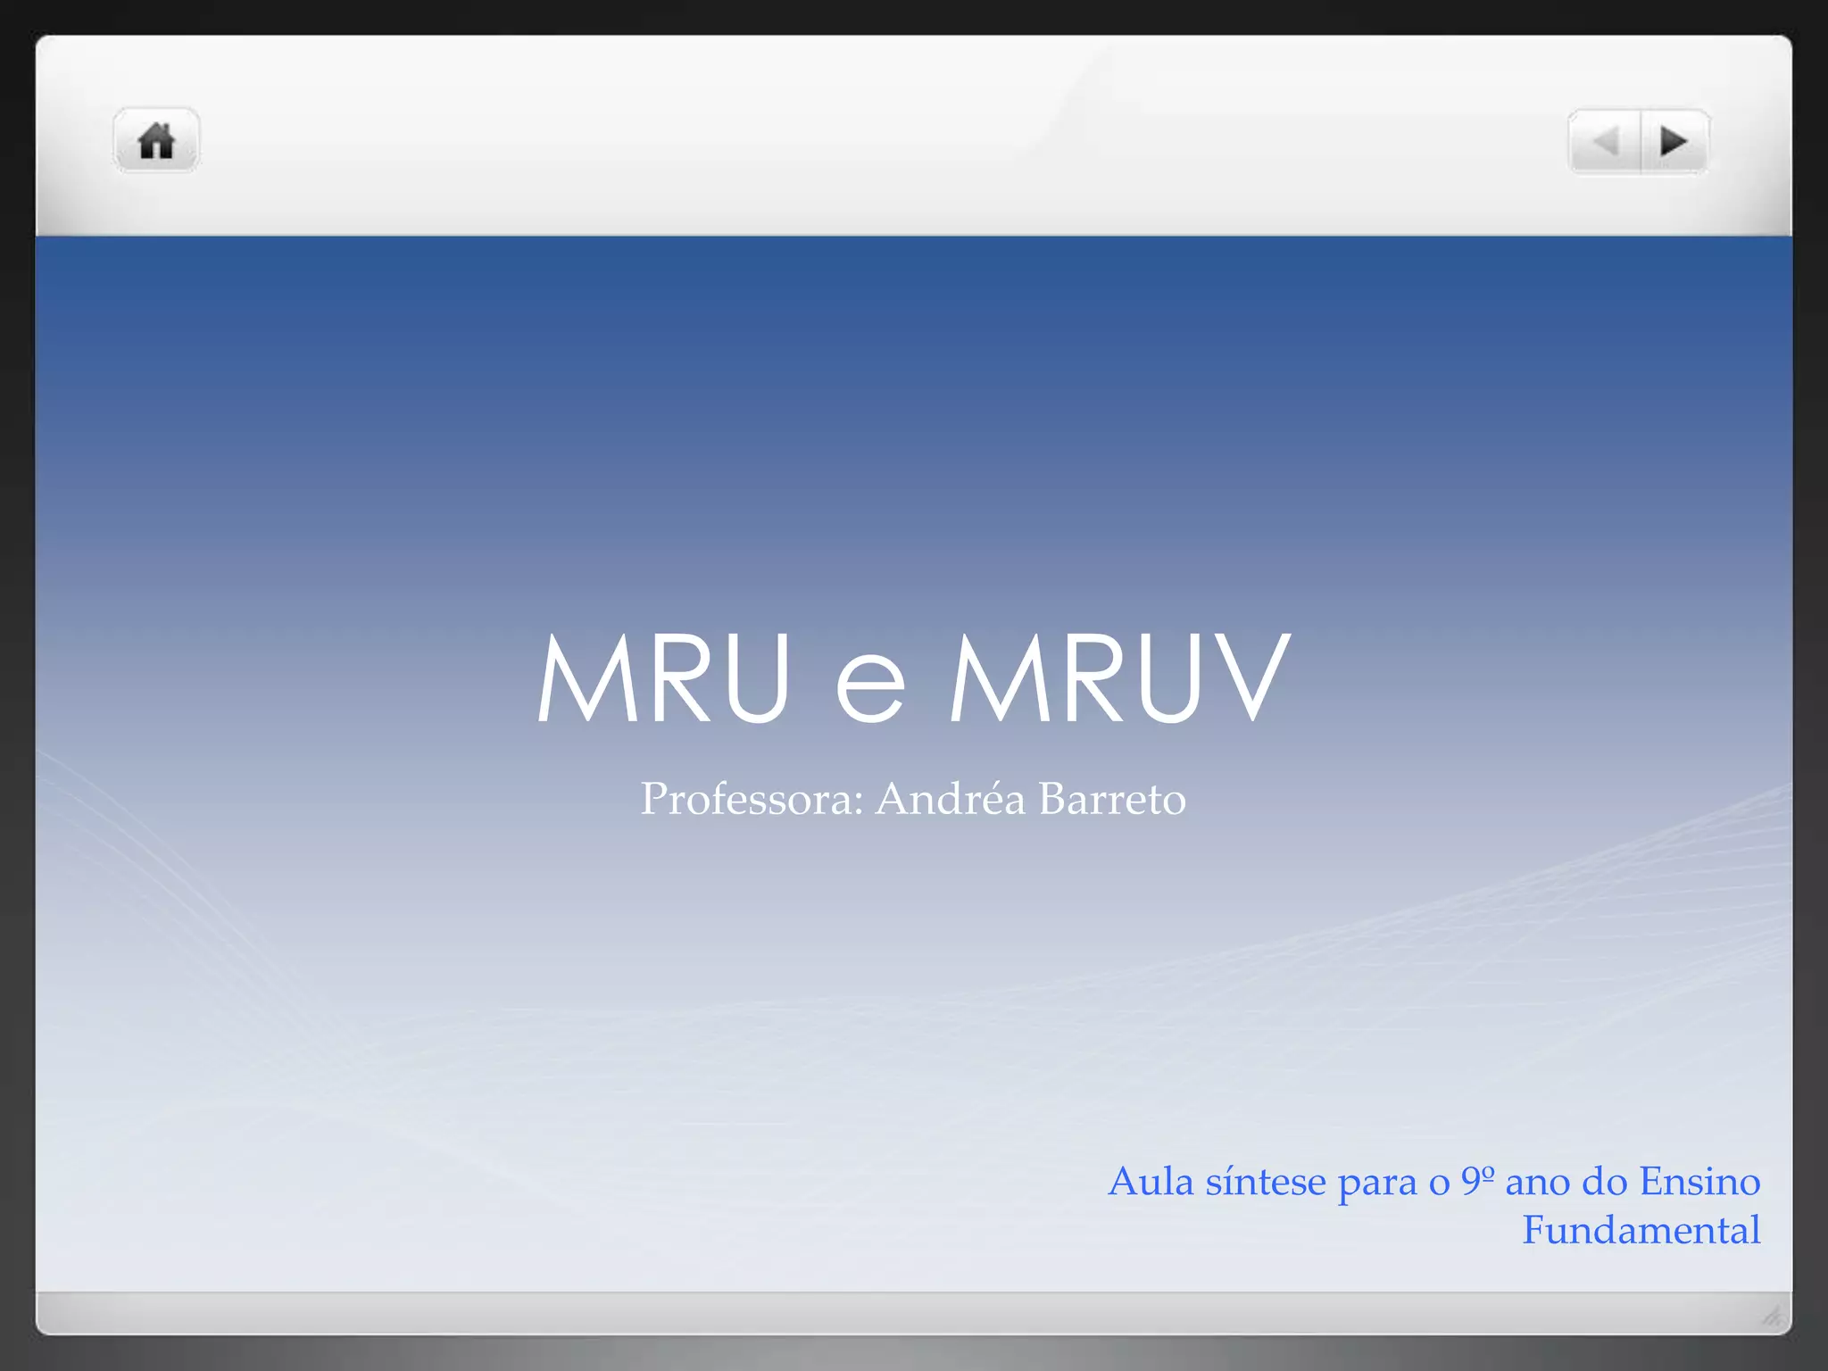
Task: Click the name 'Andréa' in subtitle
Action: click(950, 798)
